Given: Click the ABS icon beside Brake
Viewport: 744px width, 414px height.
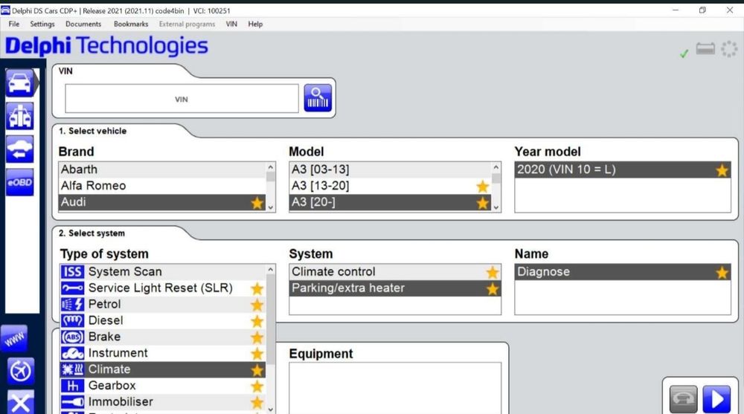Looking at the screenshot, I should (73, 337).
